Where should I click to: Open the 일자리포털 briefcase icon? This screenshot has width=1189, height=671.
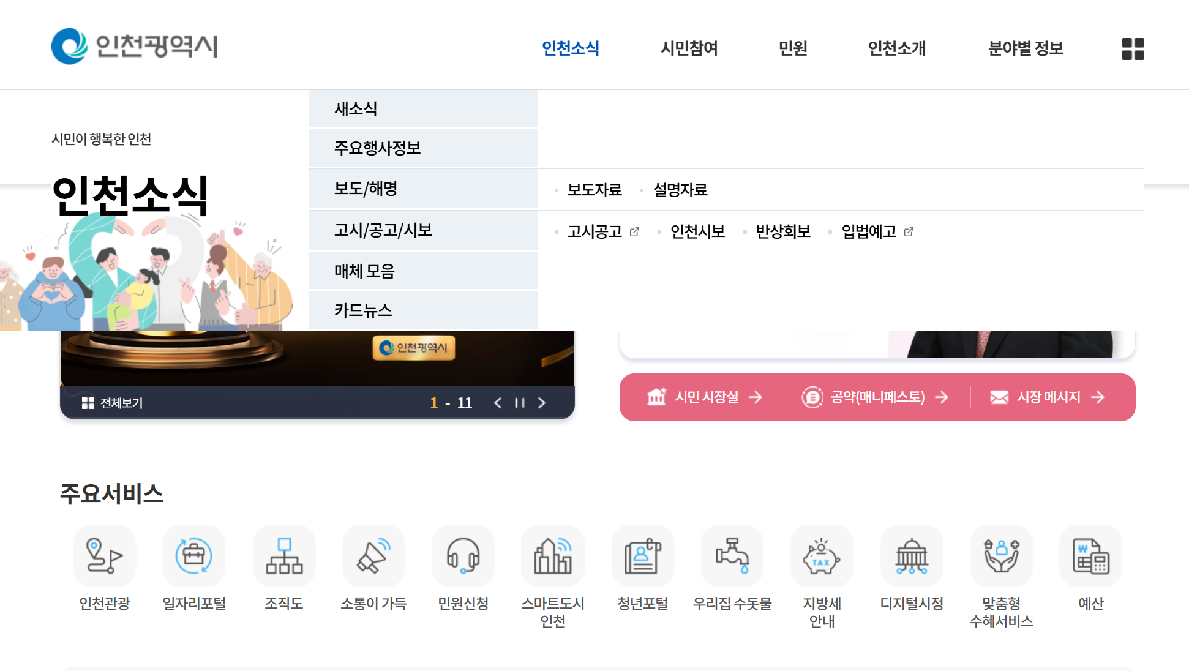(194, 556)
